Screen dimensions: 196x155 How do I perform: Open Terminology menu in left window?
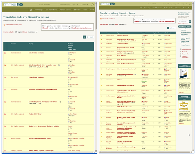click(x=39, y=10)
